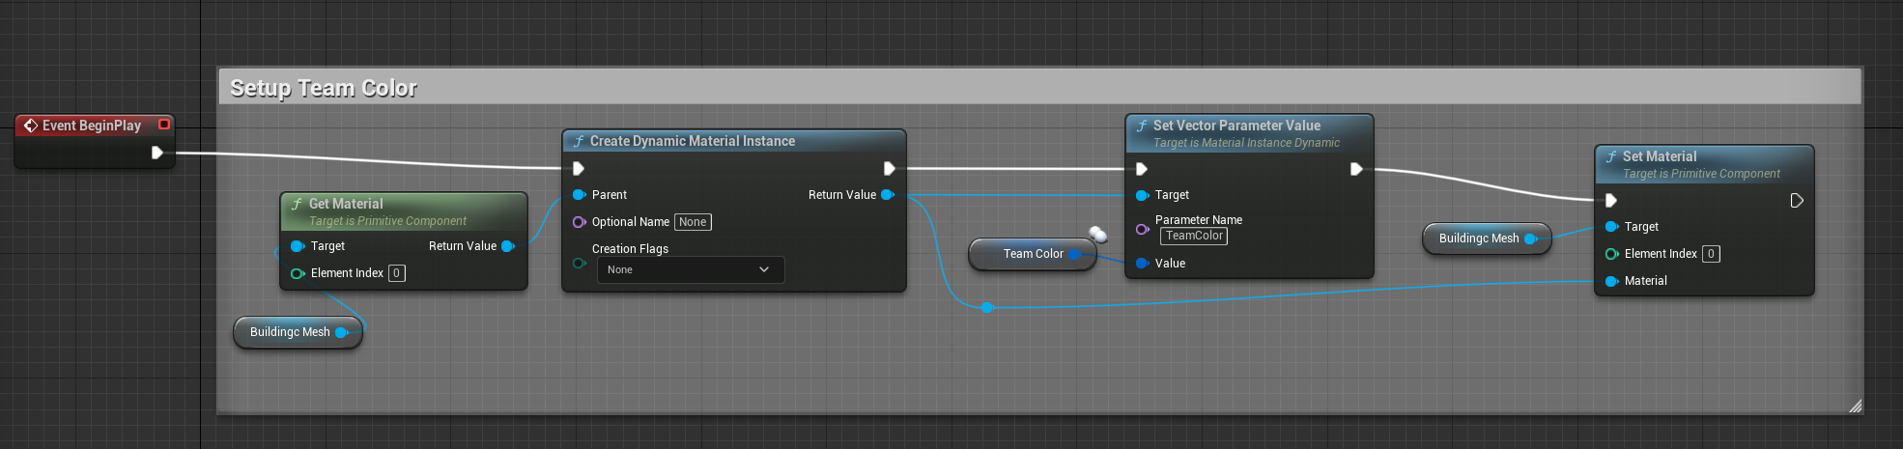The image size is (1903, 449).
Task: Select left Buildingc Mesh variable node
Action: [x=298, y=332]
